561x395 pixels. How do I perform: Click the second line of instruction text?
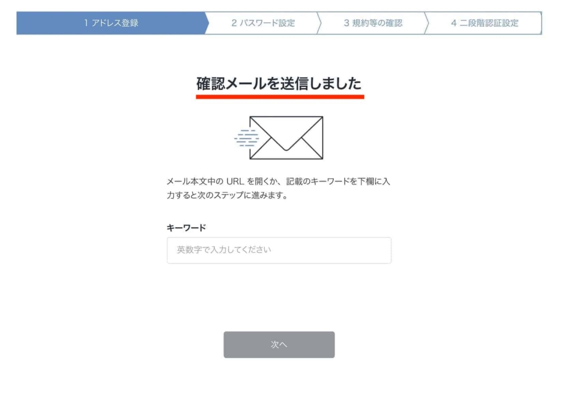coord(227,195)
